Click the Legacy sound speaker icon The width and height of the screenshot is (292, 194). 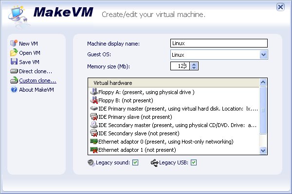[91, 162]
